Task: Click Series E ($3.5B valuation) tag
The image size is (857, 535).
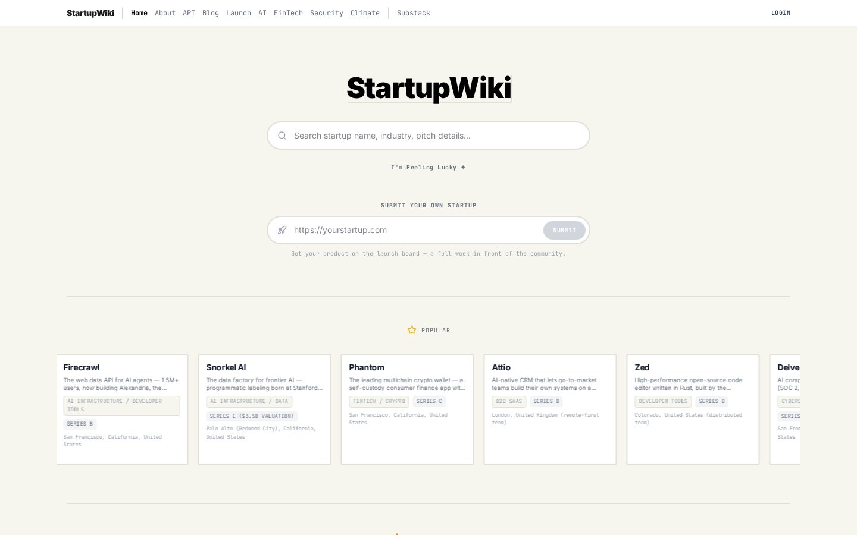Action: (252, 416)
